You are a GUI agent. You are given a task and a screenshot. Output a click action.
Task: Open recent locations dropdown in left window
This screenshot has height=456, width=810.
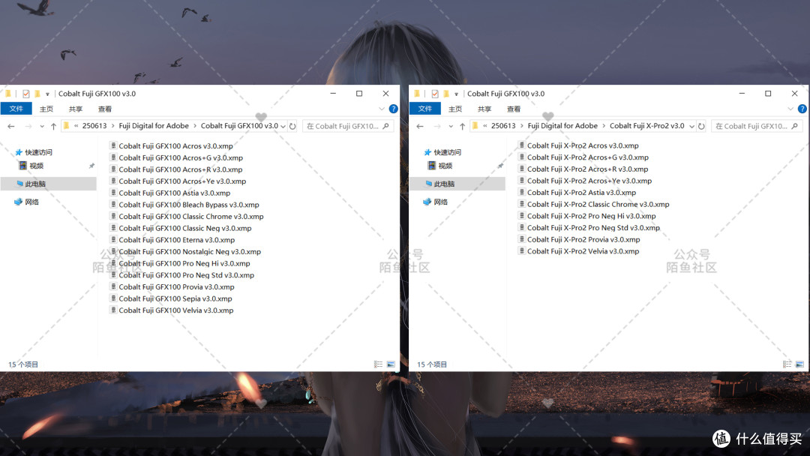pos(42,126)
